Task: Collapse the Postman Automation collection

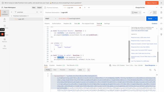Action: click(x=12, y=16)
